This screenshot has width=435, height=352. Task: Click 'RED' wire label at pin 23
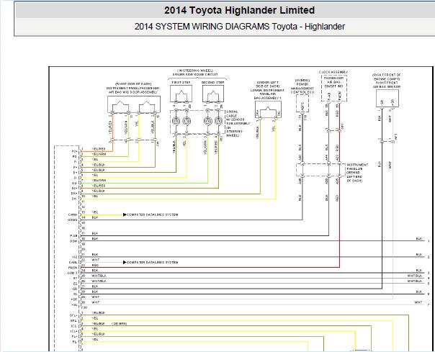95,265
